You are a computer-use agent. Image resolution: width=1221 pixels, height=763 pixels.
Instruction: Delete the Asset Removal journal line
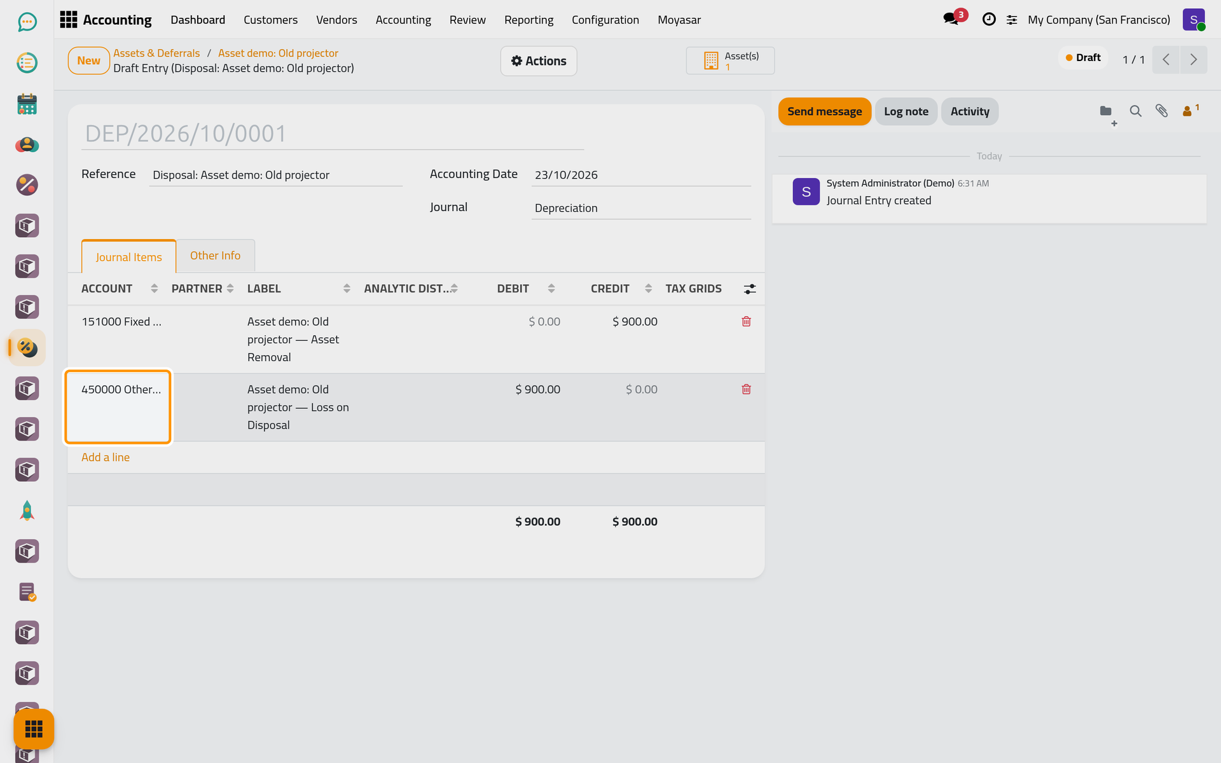coord(746,322)
